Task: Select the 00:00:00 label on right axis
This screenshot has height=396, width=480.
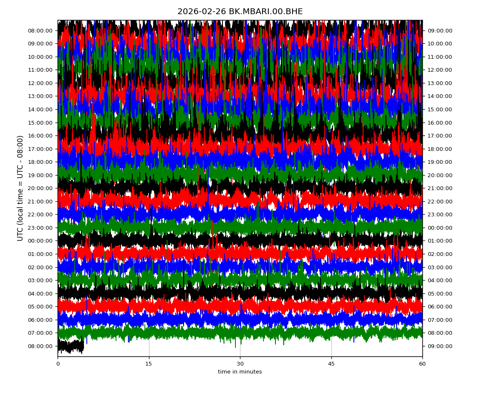Action: pos(439,228)
